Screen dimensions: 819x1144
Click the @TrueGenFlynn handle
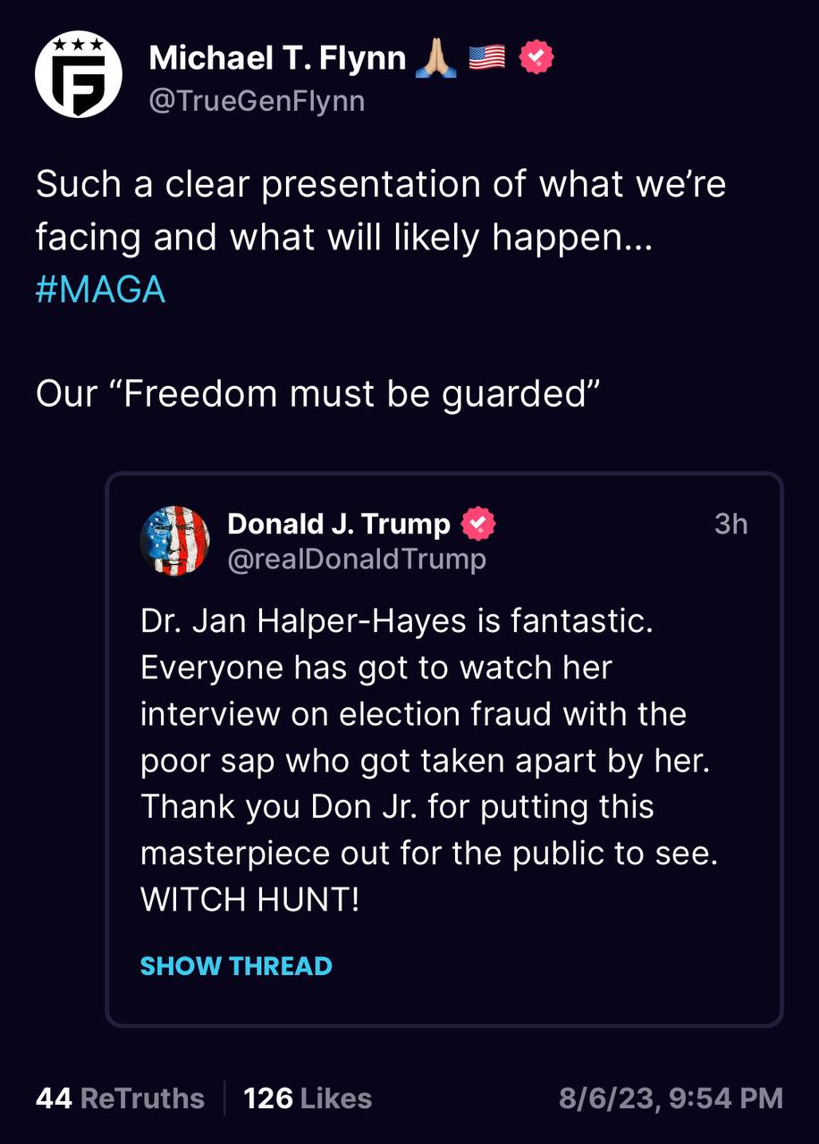click(257, 101)
